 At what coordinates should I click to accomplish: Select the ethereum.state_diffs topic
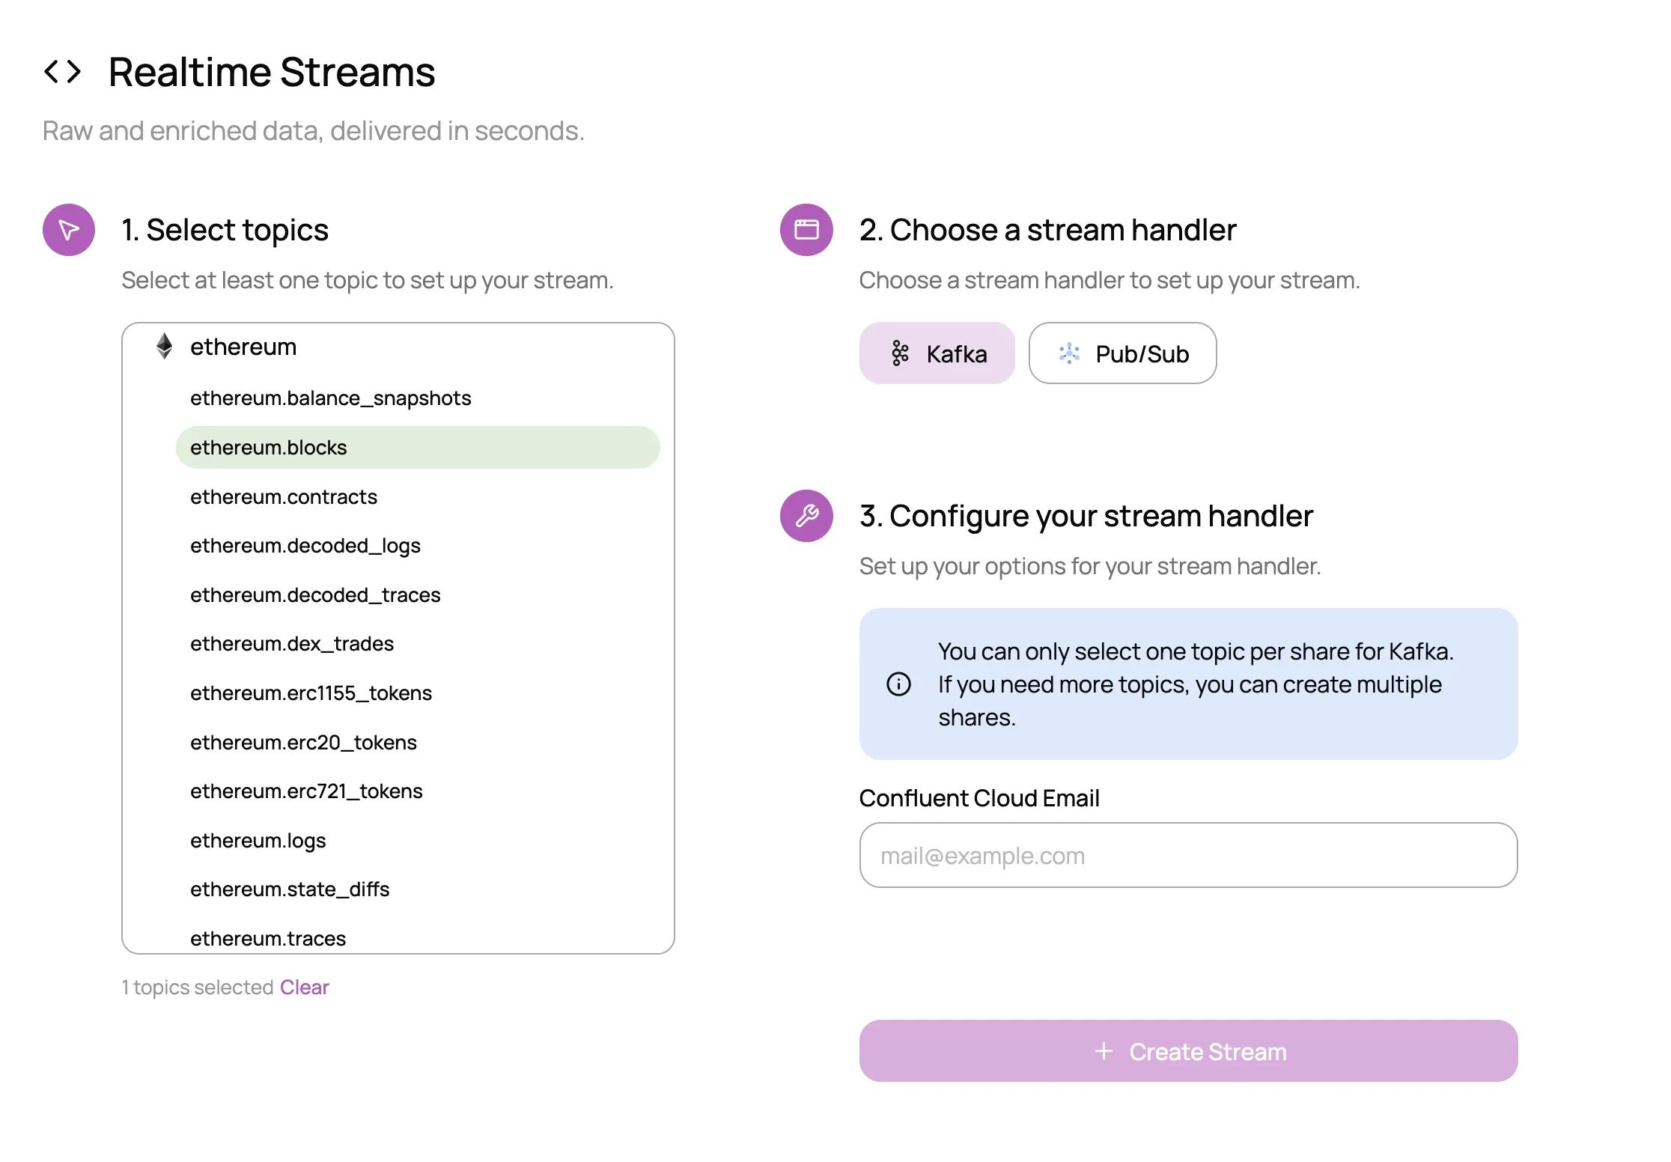(x=290, y=889)
